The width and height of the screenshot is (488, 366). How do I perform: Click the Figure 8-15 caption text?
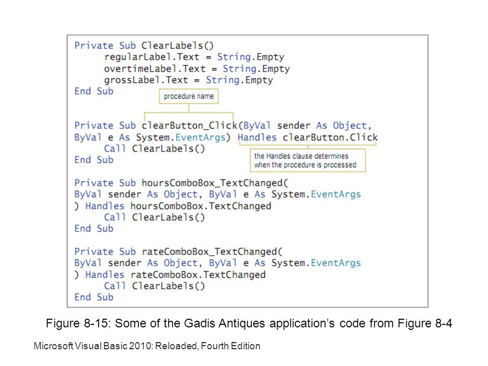point(249,323)
